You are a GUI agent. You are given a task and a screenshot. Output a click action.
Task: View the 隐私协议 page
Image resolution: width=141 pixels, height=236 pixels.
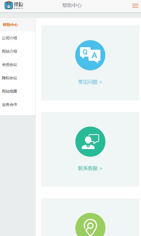[10, 78]
